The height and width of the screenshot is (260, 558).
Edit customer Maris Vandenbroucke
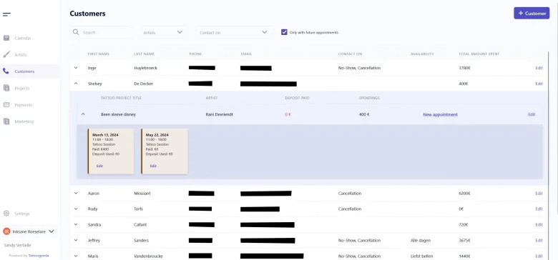(539, 256)
